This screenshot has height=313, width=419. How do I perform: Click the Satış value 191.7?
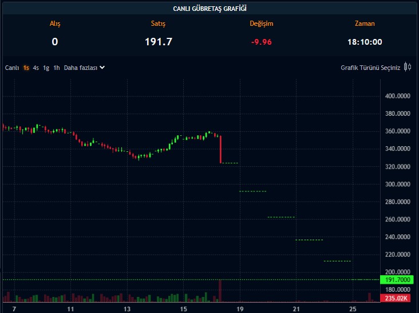[x=159, y=42]
